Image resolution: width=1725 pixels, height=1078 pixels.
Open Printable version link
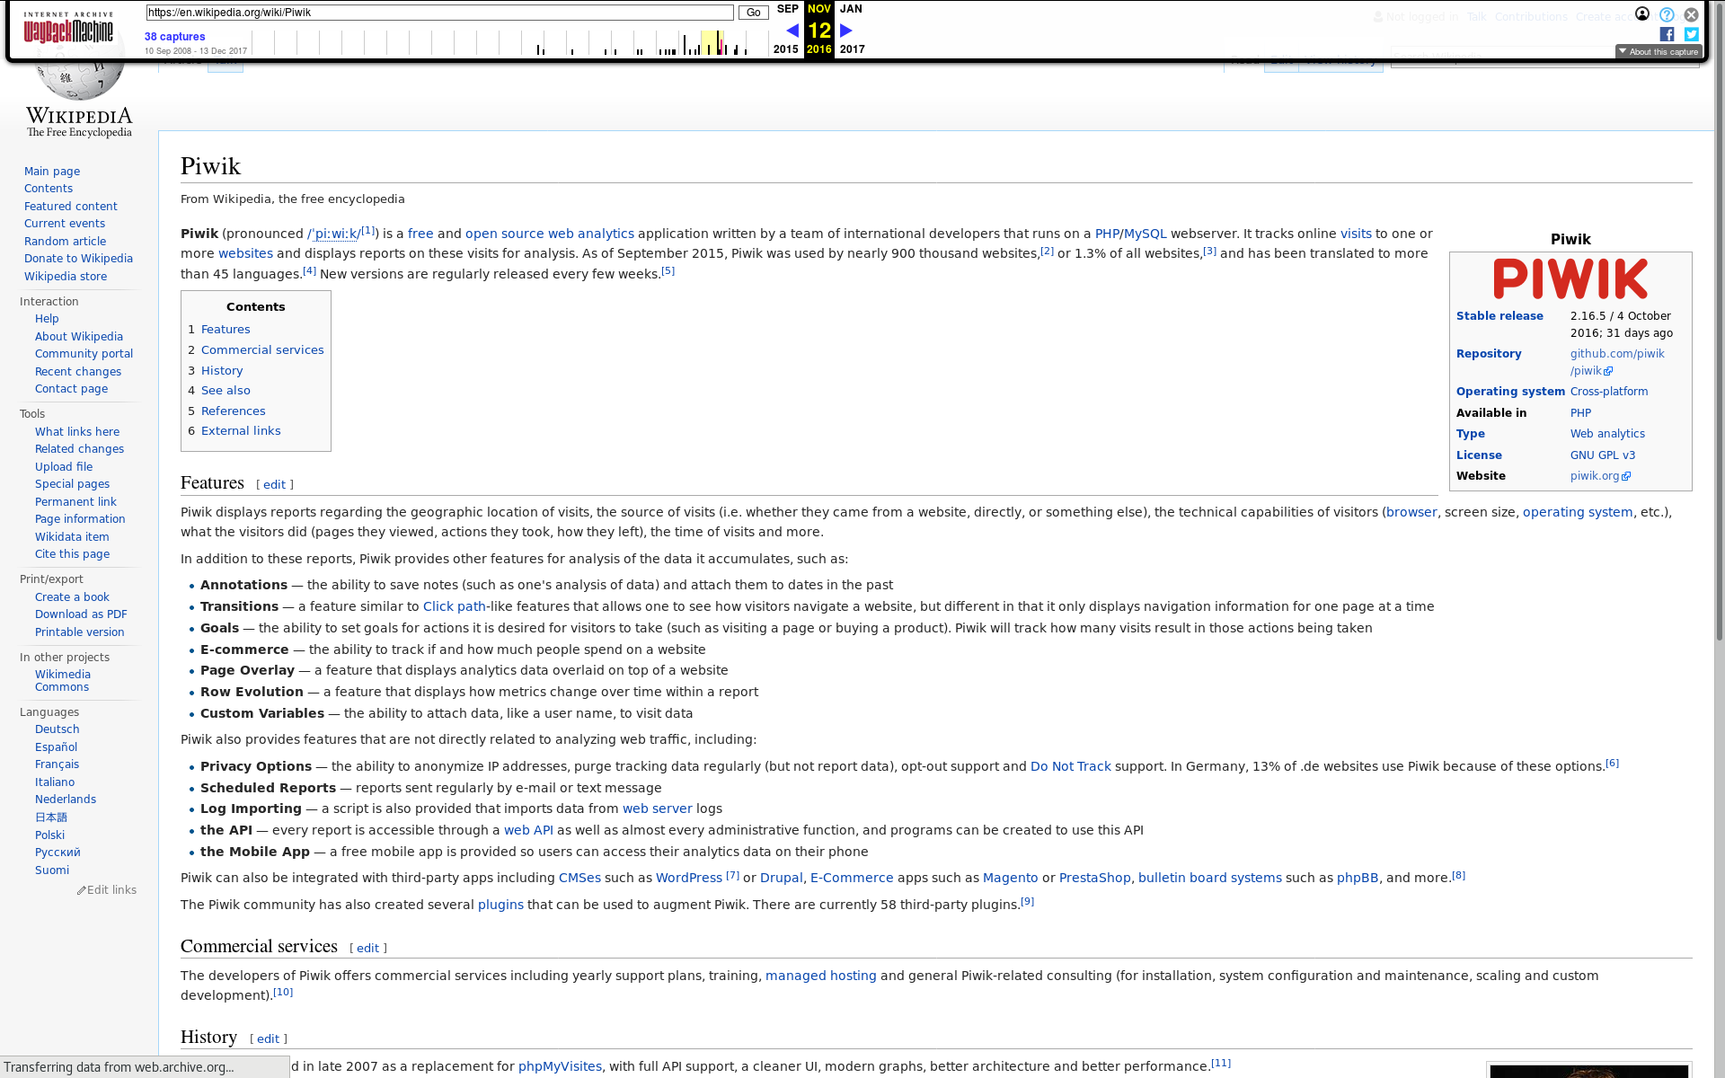coord(80,632)
